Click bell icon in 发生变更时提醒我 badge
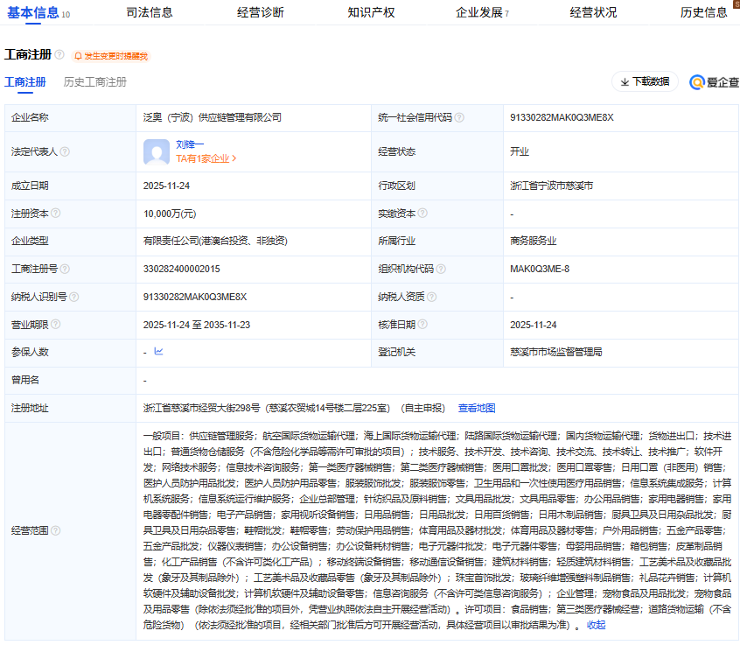 [79, 56]
